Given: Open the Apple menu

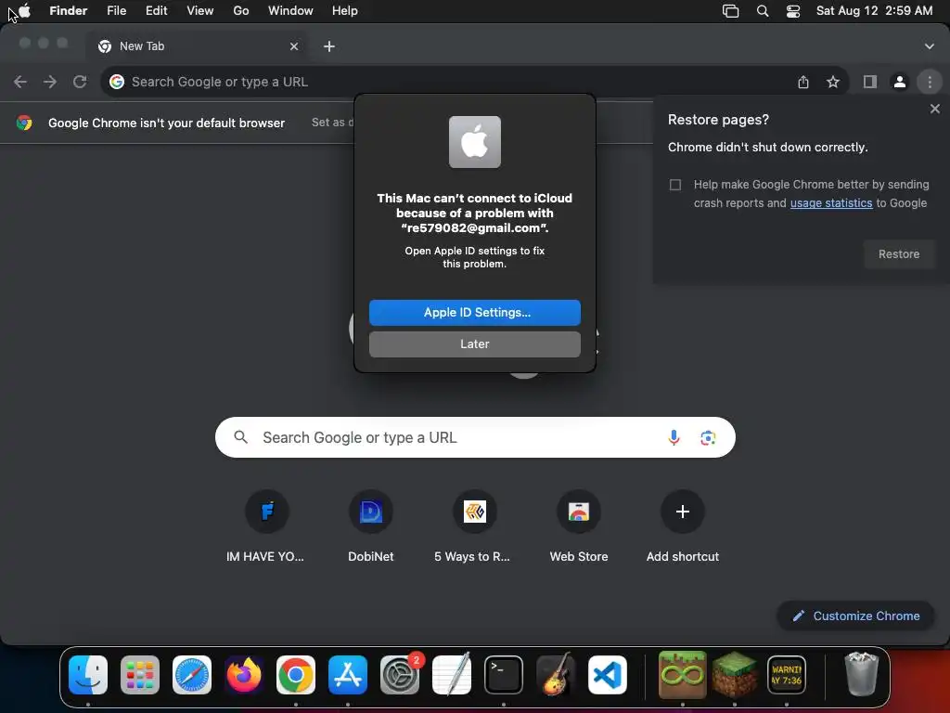Looking at the screenshot, I should (24, 10).
